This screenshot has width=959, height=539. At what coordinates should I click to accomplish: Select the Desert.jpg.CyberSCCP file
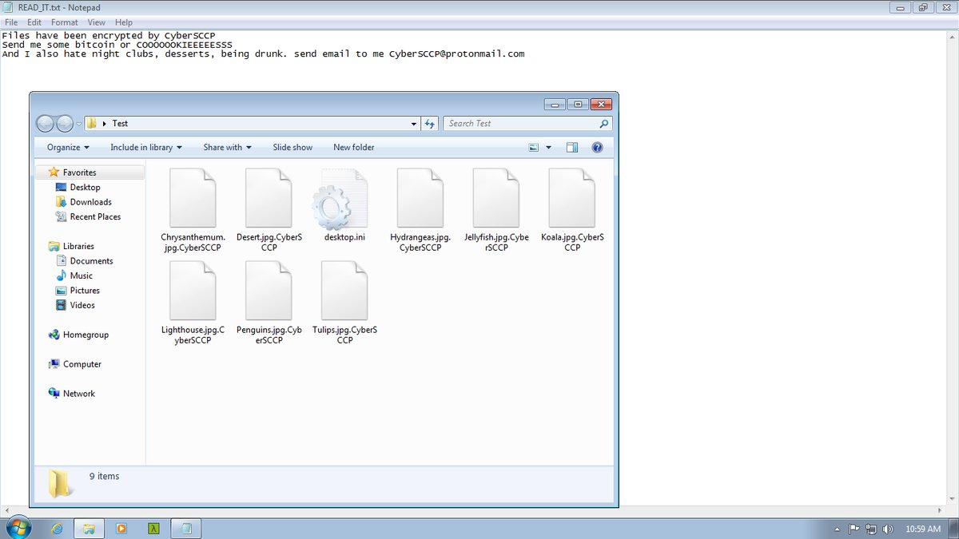269,211
